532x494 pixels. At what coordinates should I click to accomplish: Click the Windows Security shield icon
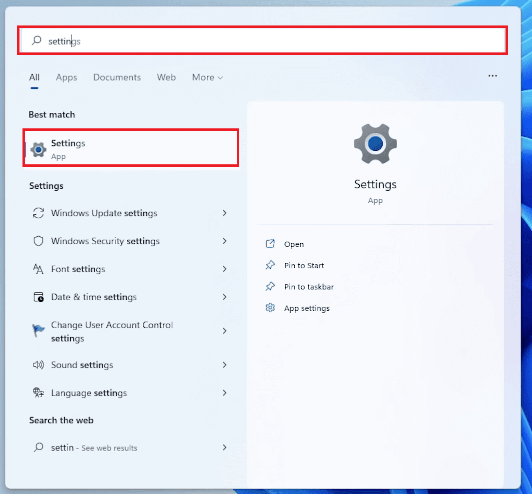click(38, 241)
